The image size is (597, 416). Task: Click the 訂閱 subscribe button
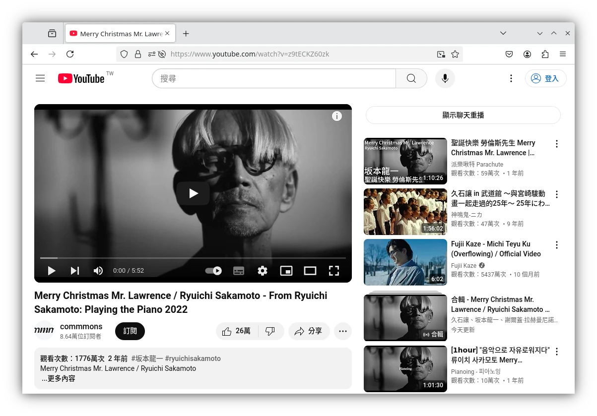[130, 331]
